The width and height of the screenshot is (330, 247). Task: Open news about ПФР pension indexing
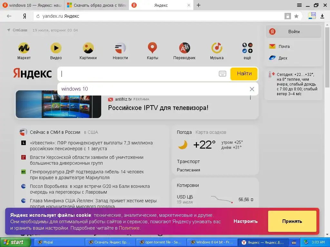pyautogui.click(x=91, y=146)
